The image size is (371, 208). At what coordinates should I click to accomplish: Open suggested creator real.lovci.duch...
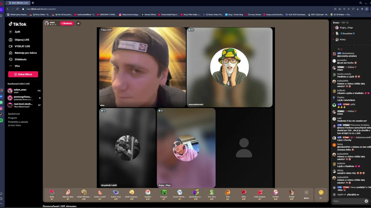tap(24, 105)
